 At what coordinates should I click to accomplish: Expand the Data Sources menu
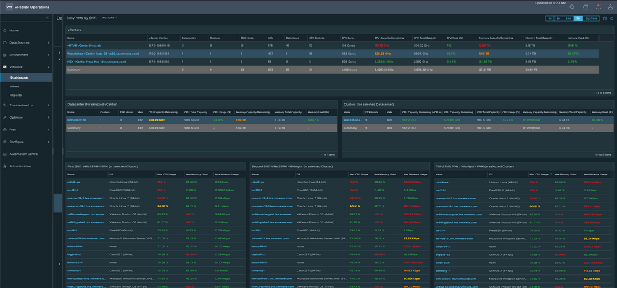pos(48,42)
